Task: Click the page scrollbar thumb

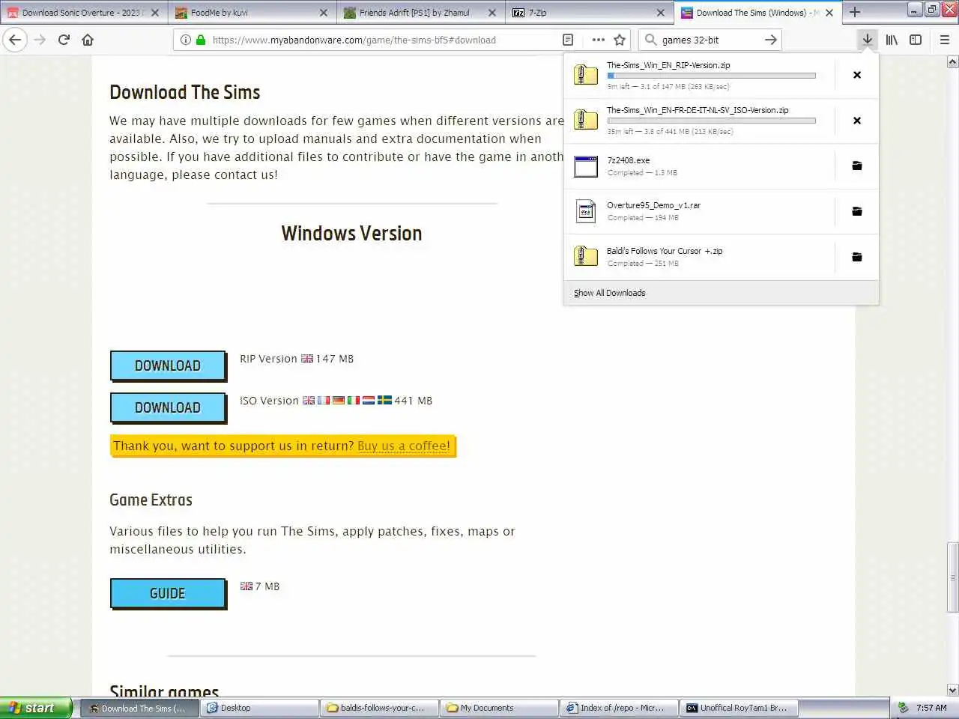Action: tap(952, 577)
